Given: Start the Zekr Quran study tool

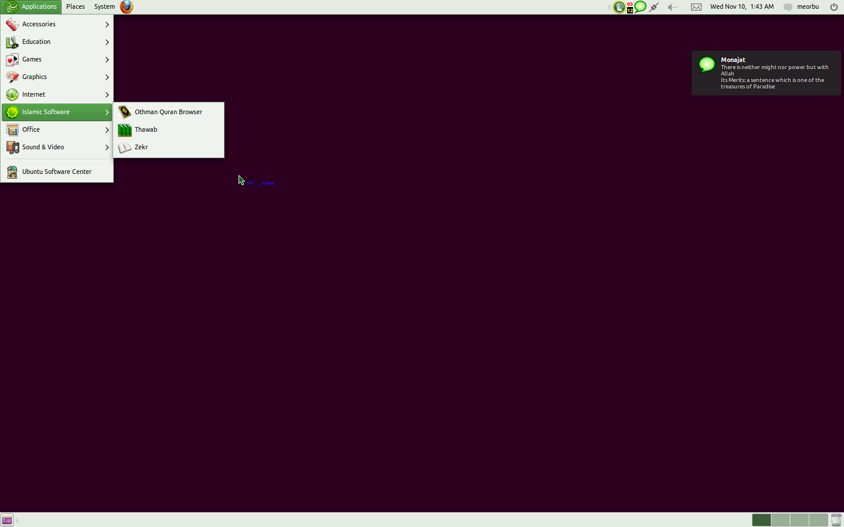Looking at the screenshot, I should click(141, 147).
